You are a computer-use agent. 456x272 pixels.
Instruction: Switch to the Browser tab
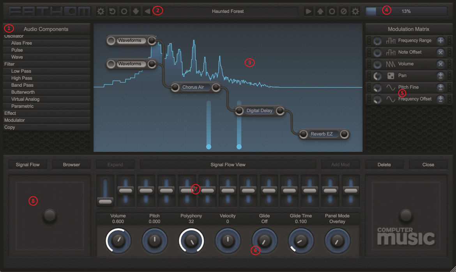(71, 165)
